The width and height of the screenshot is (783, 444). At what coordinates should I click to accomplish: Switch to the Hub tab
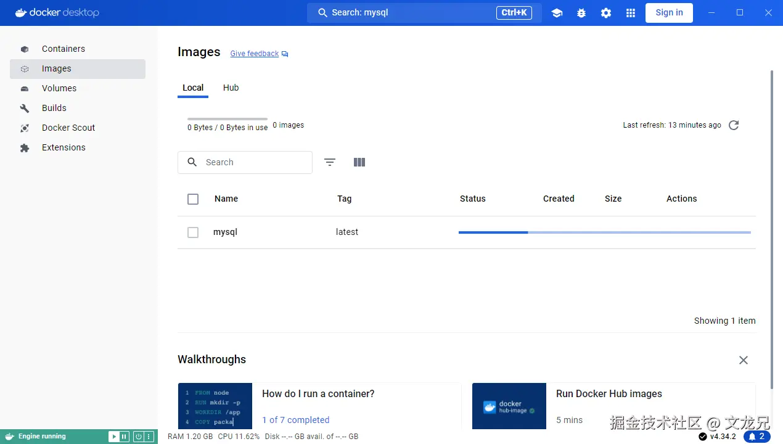[231, 88]
